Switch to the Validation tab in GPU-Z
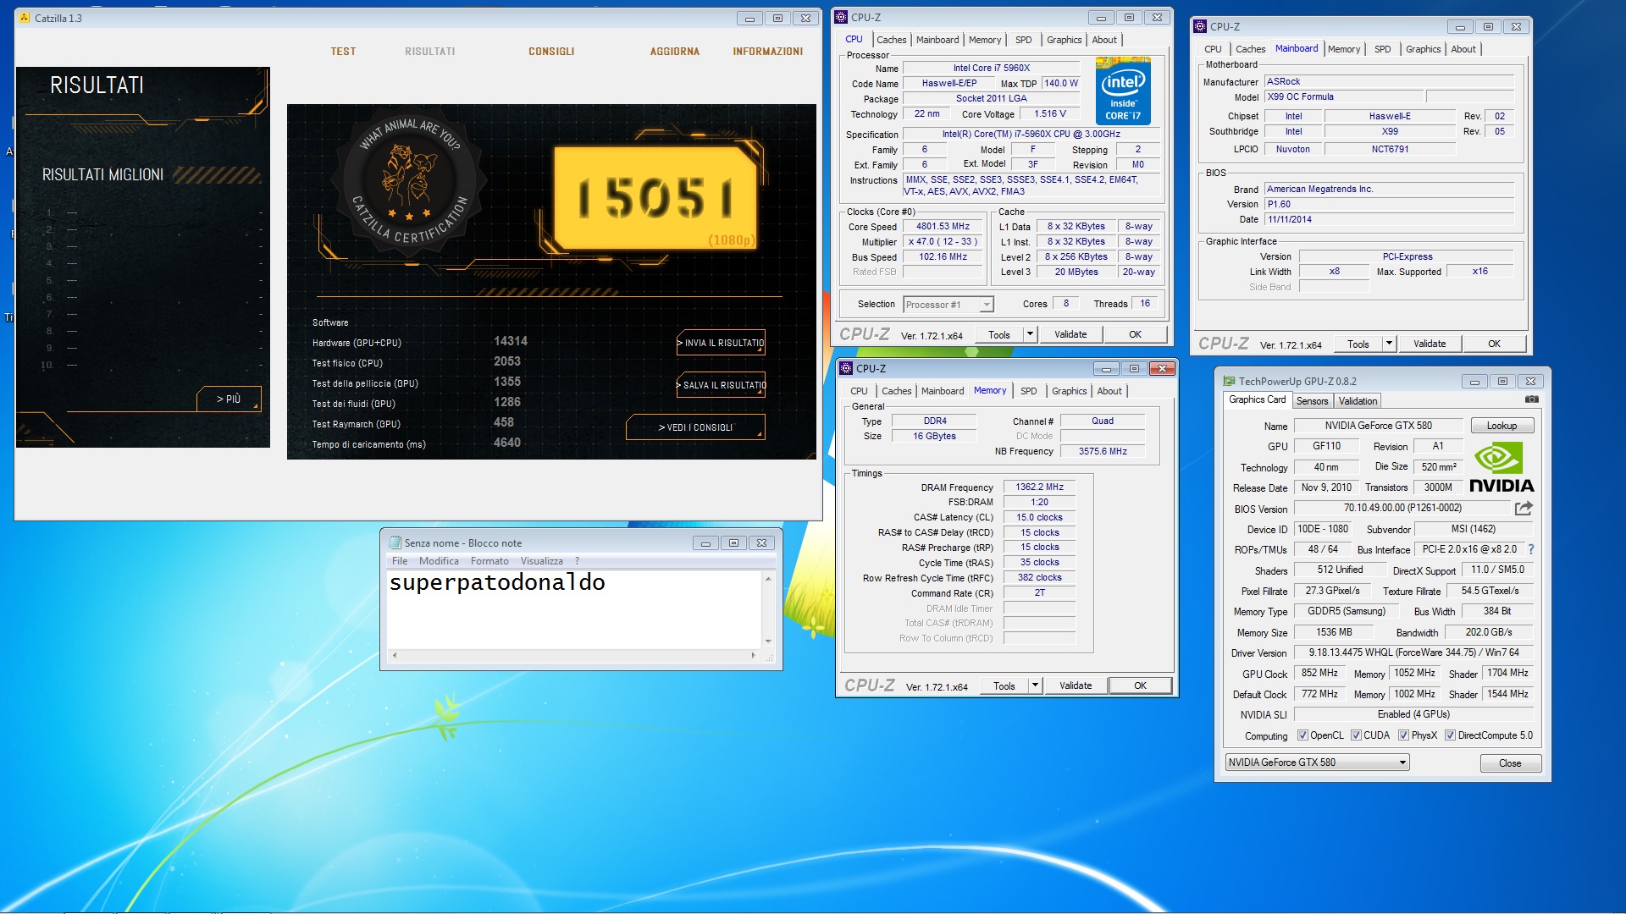Image resolution: width=1626 pixels, height=914 pixels. tap(1358, 401)
